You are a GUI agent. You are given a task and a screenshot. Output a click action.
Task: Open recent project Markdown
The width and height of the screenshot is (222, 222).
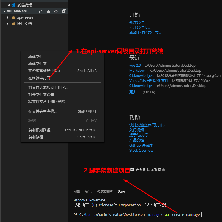[x=138, y=71]
